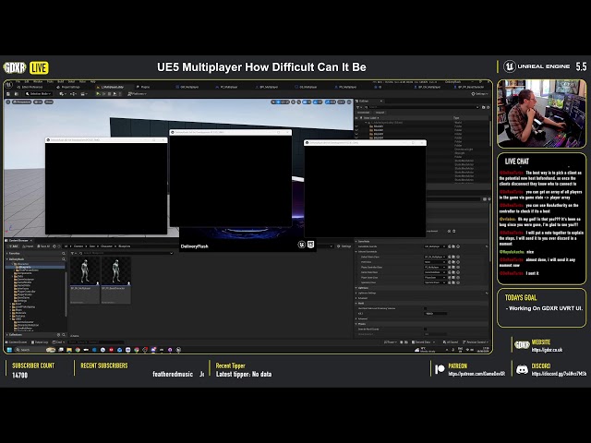
Task: Switch to the Project Settings tab
Action: 70,87
